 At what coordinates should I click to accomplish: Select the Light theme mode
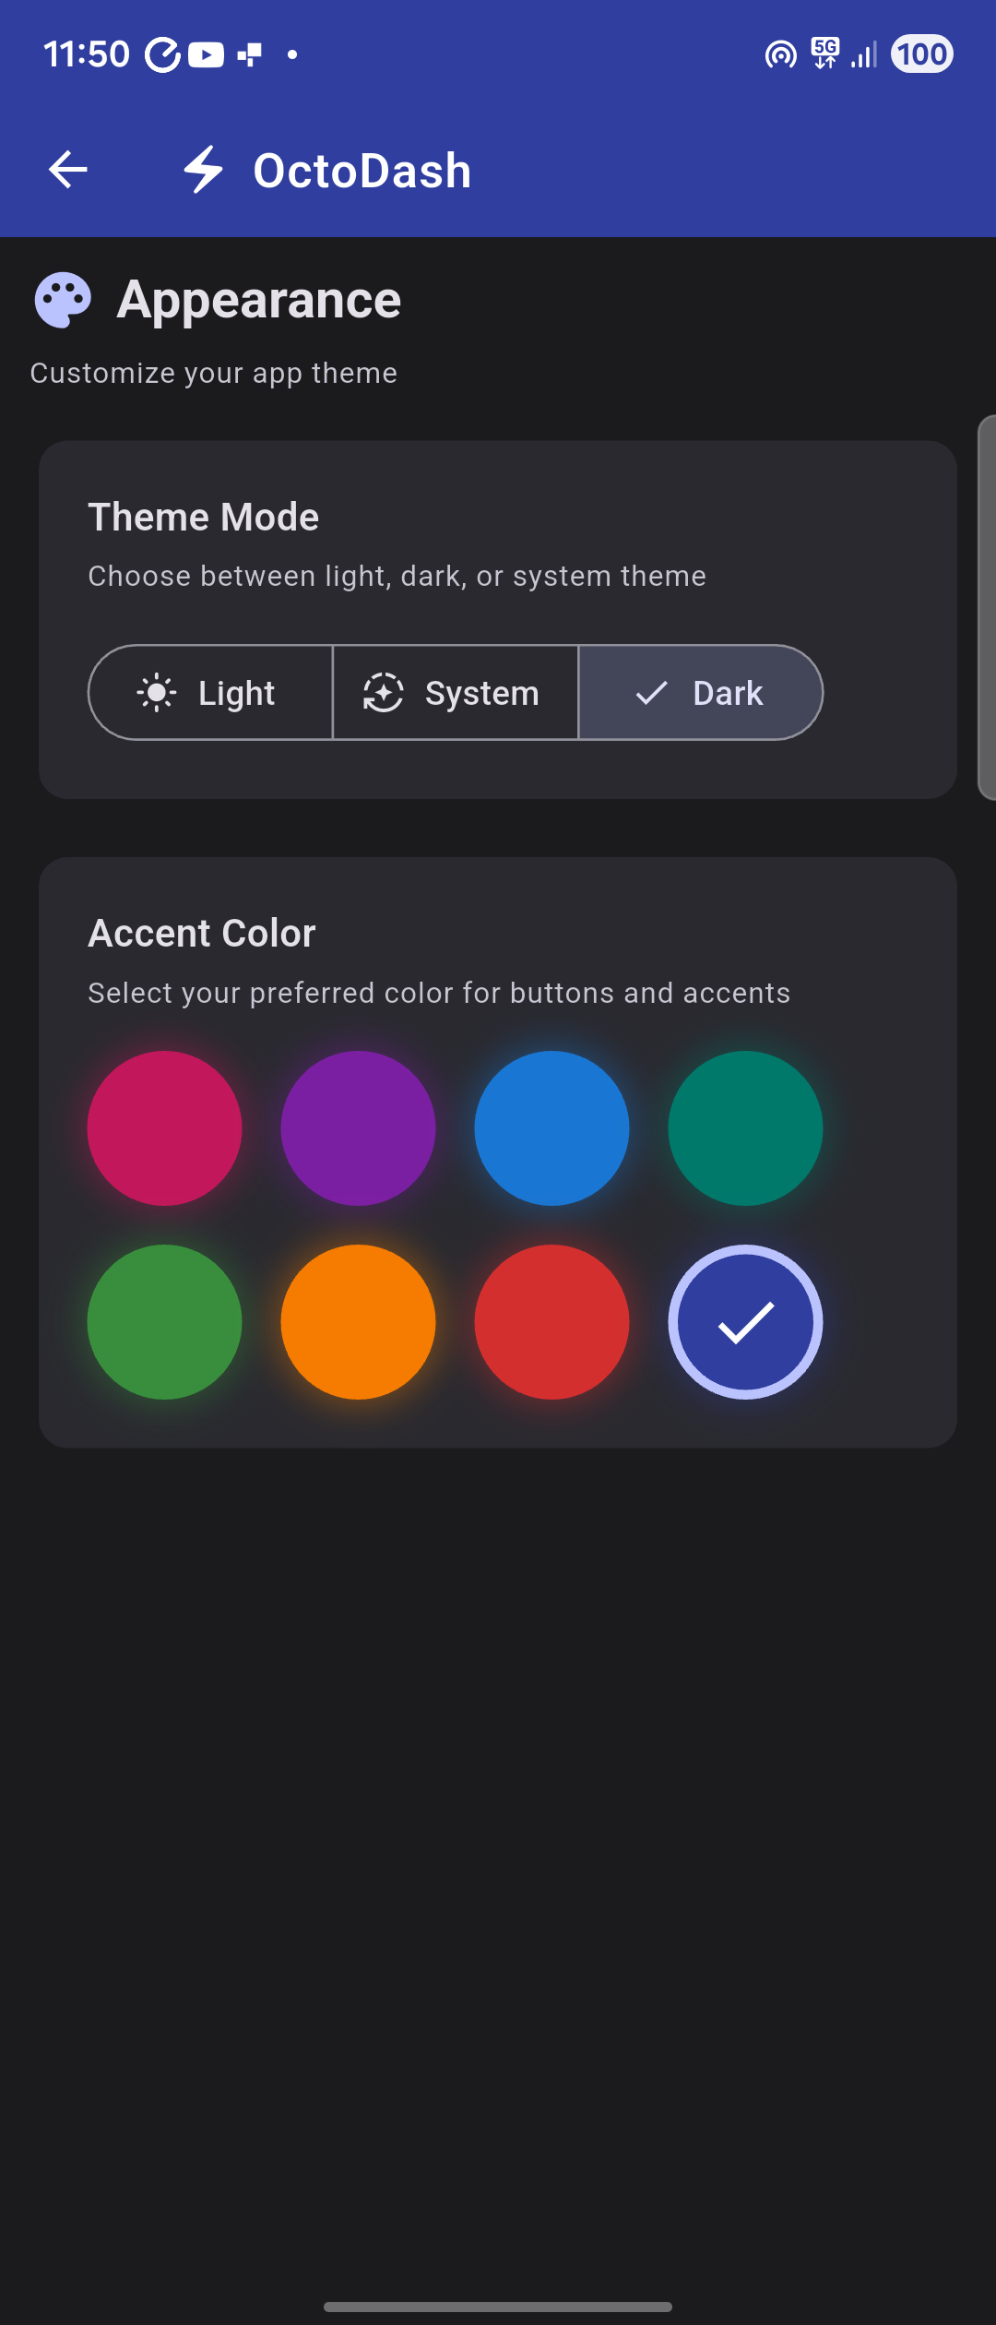pos(211,693)
